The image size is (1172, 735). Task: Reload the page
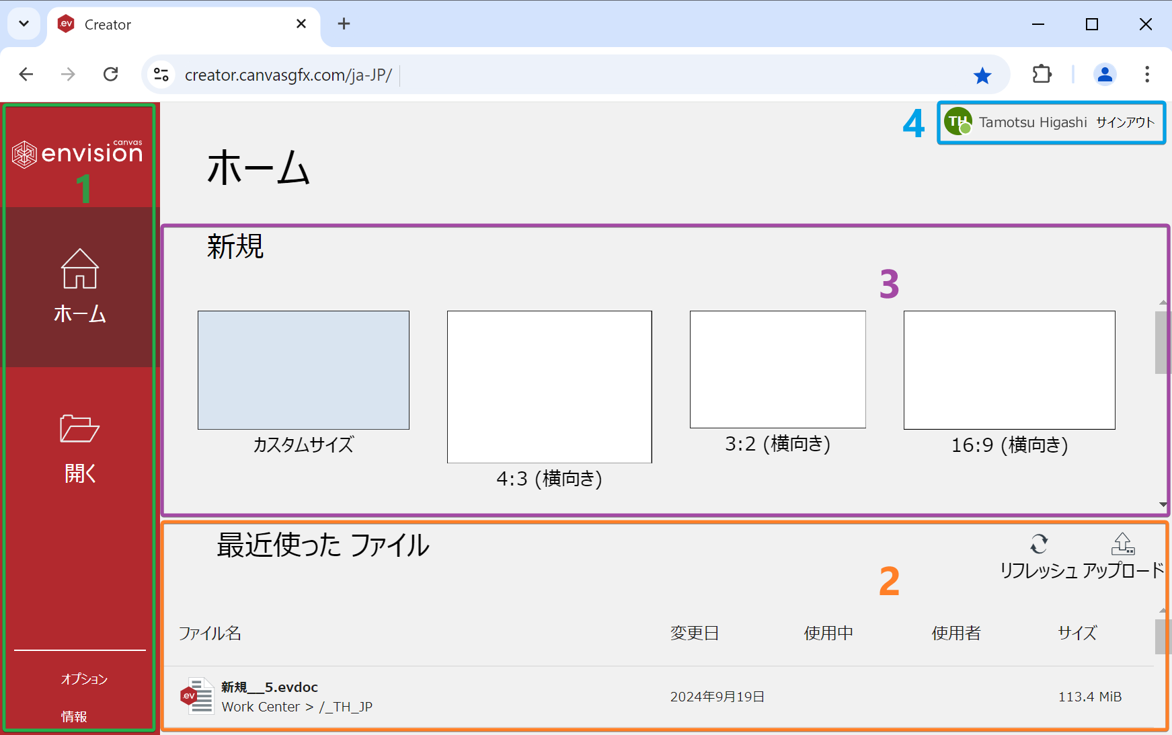click(x=111, y=74)
